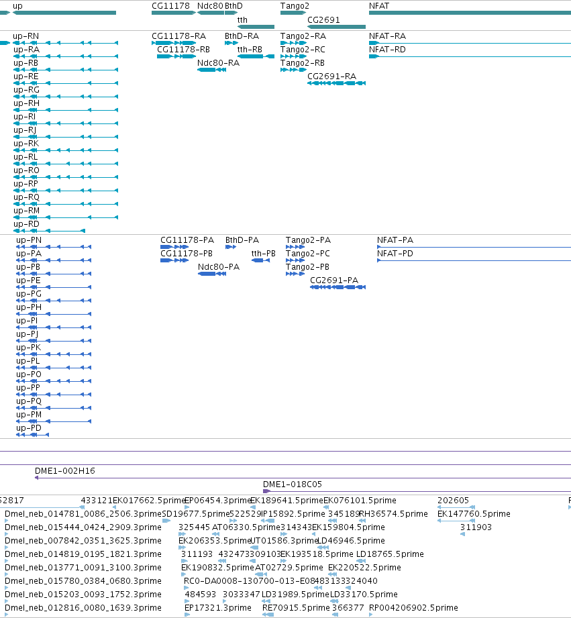Screen dimensions: 571x618
Task: Click the BthD gene label
Action: (233, 6)
